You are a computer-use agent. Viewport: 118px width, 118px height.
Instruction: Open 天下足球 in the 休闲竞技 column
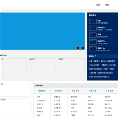click(x=57, y=101)
